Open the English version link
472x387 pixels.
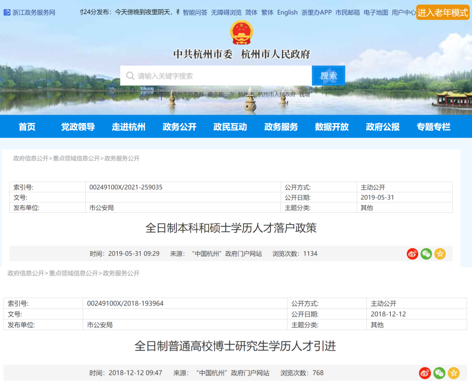click(x=287, y=12)
